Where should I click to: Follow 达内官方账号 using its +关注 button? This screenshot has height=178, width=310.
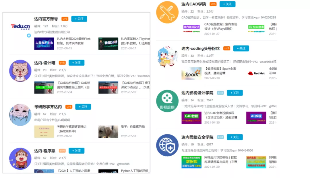click(79, 19)
